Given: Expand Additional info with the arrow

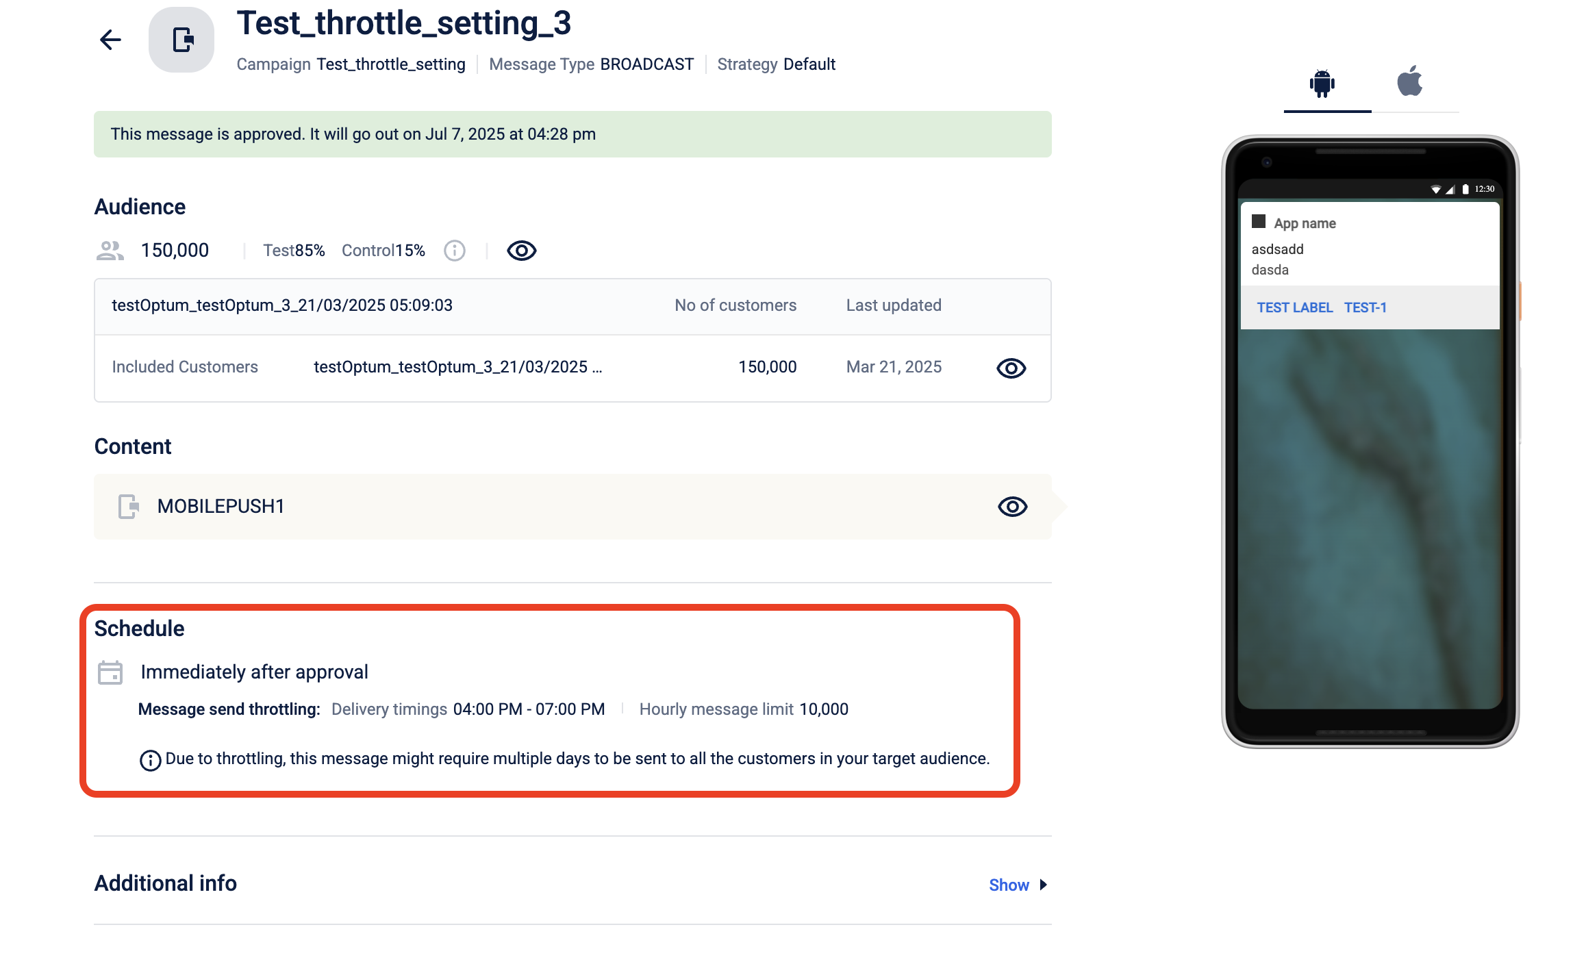Looking at the screenshot, I should point(1044,885).
